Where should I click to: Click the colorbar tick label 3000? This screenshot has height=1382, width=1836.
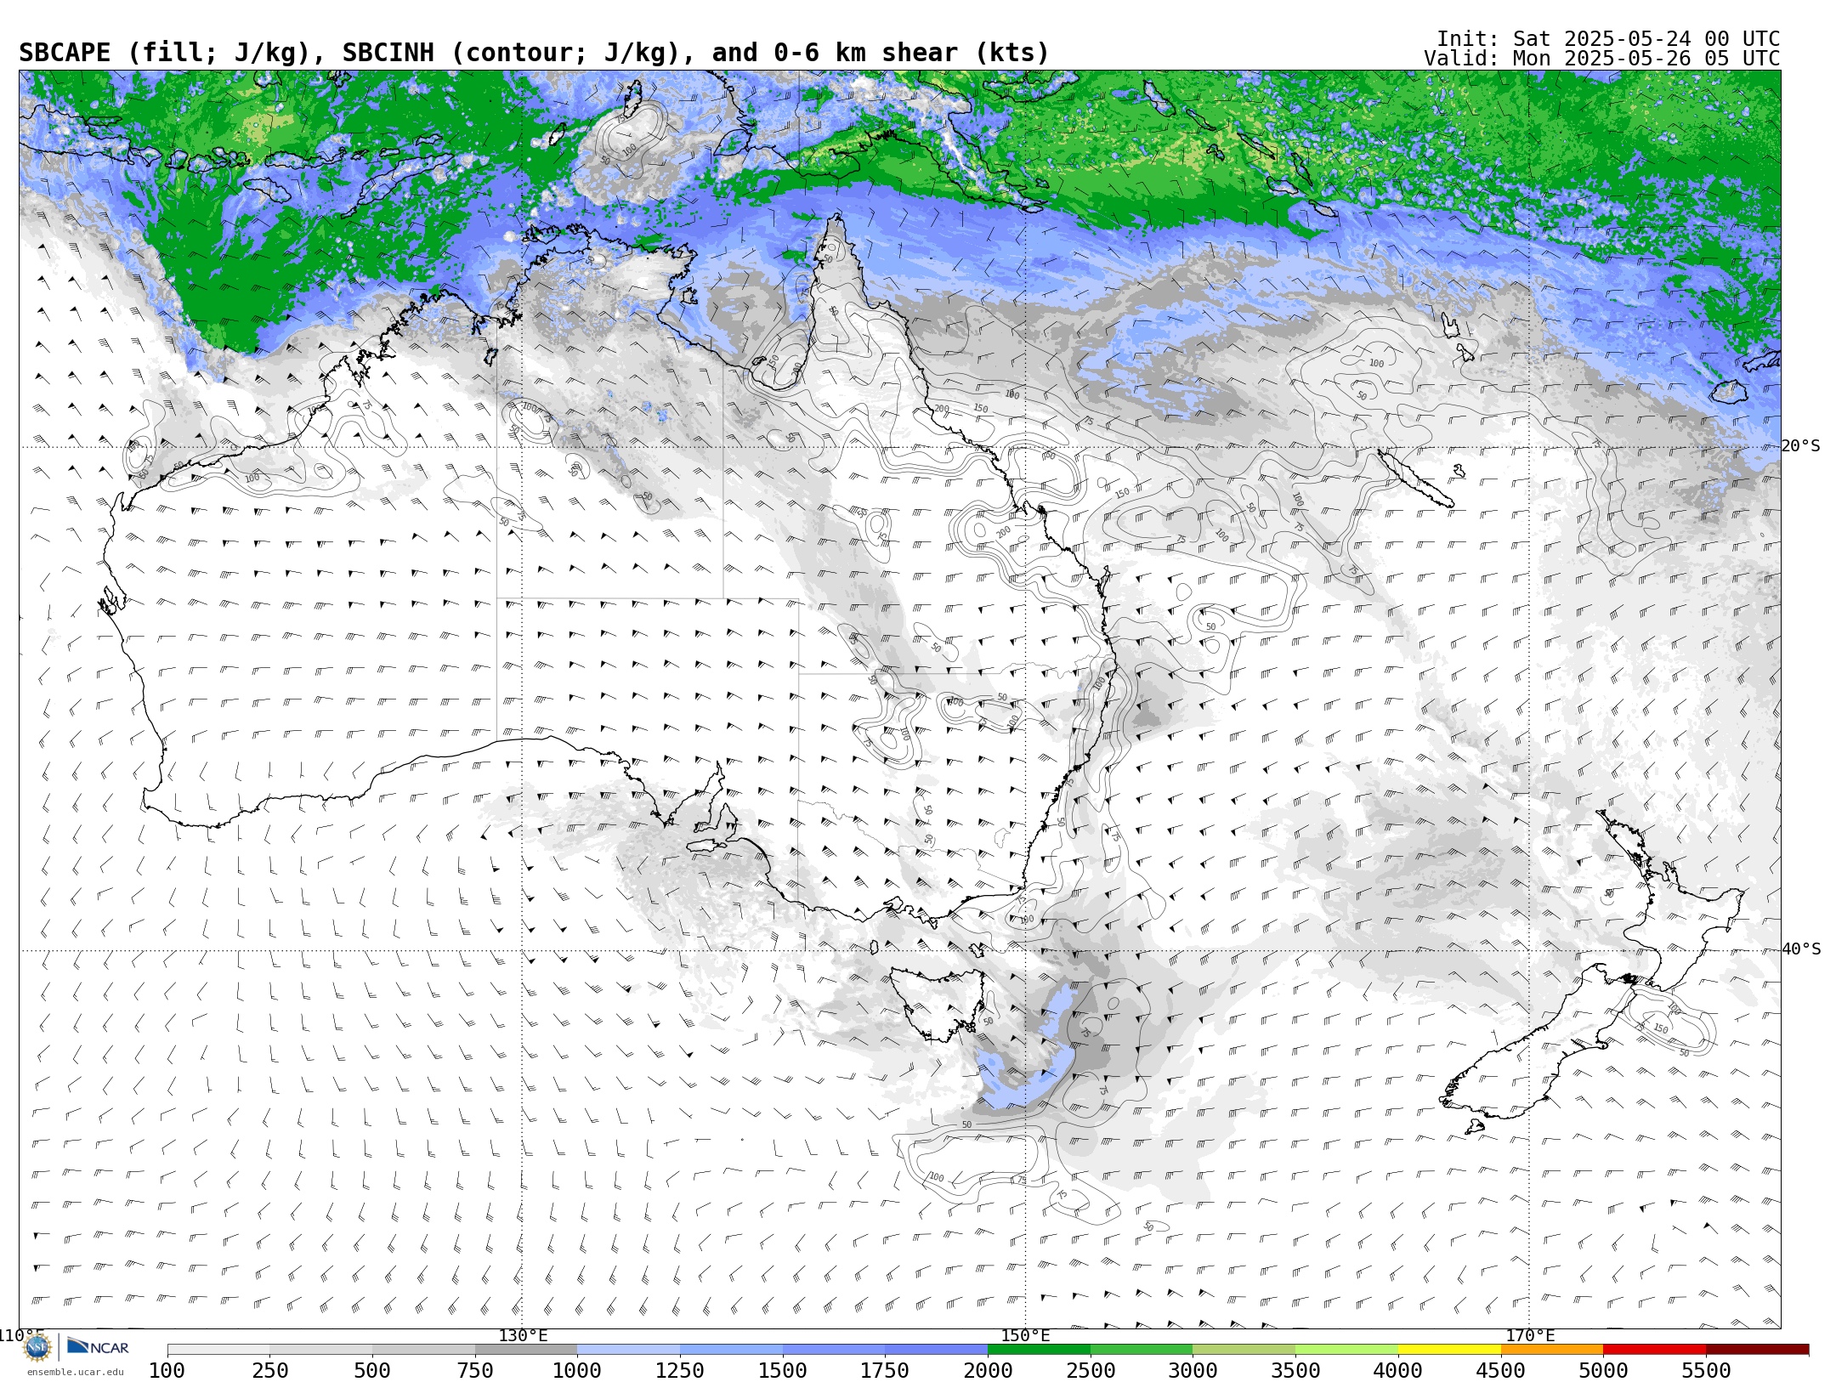(1193, 1371)
